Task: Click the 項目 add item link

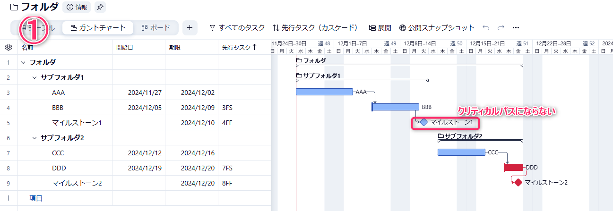Action: click(x=36, y=198)
